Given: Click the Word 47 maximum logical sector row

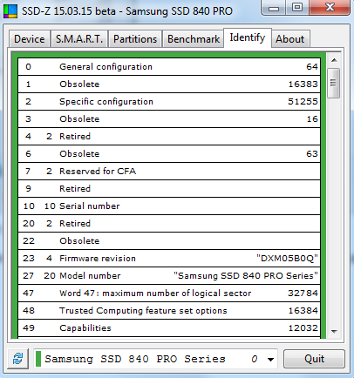Looking at the screenshot, I should pyautogui.click(x=169, y=294).
